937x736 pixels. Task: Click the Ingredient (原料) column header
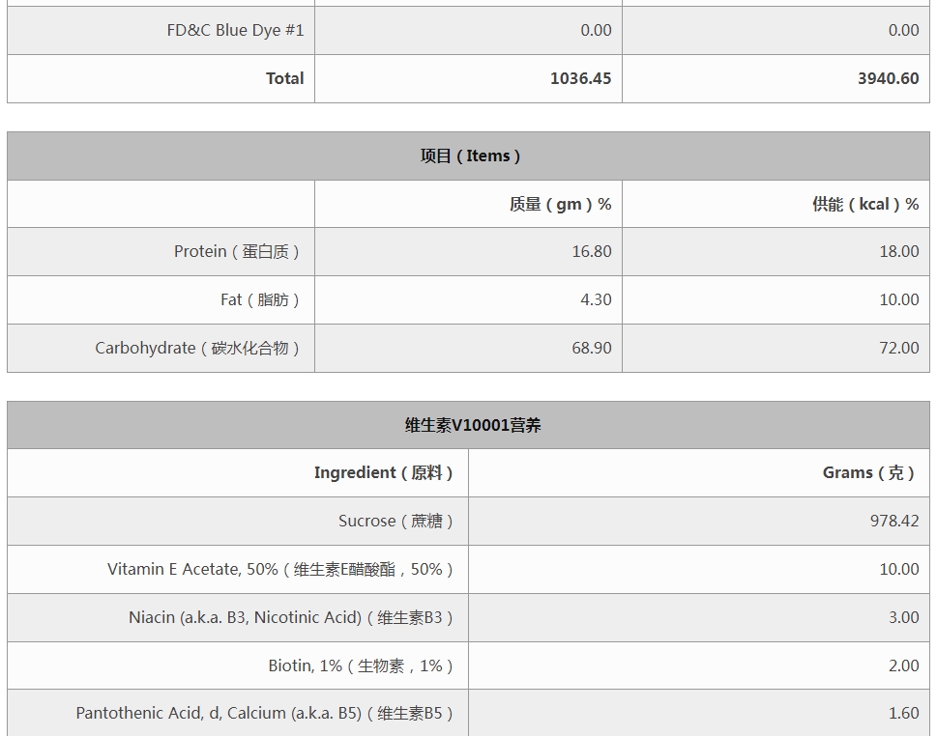coord(386,472)
